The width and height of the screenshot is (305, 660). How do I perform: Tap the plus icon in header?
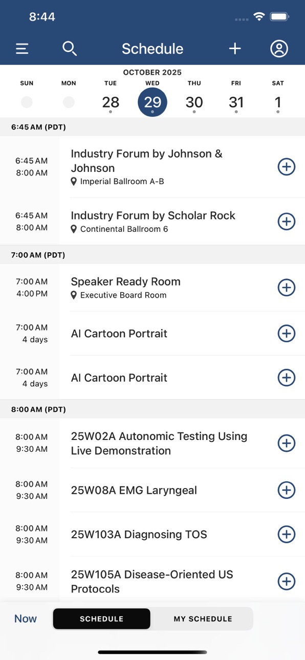click(234, 49)
